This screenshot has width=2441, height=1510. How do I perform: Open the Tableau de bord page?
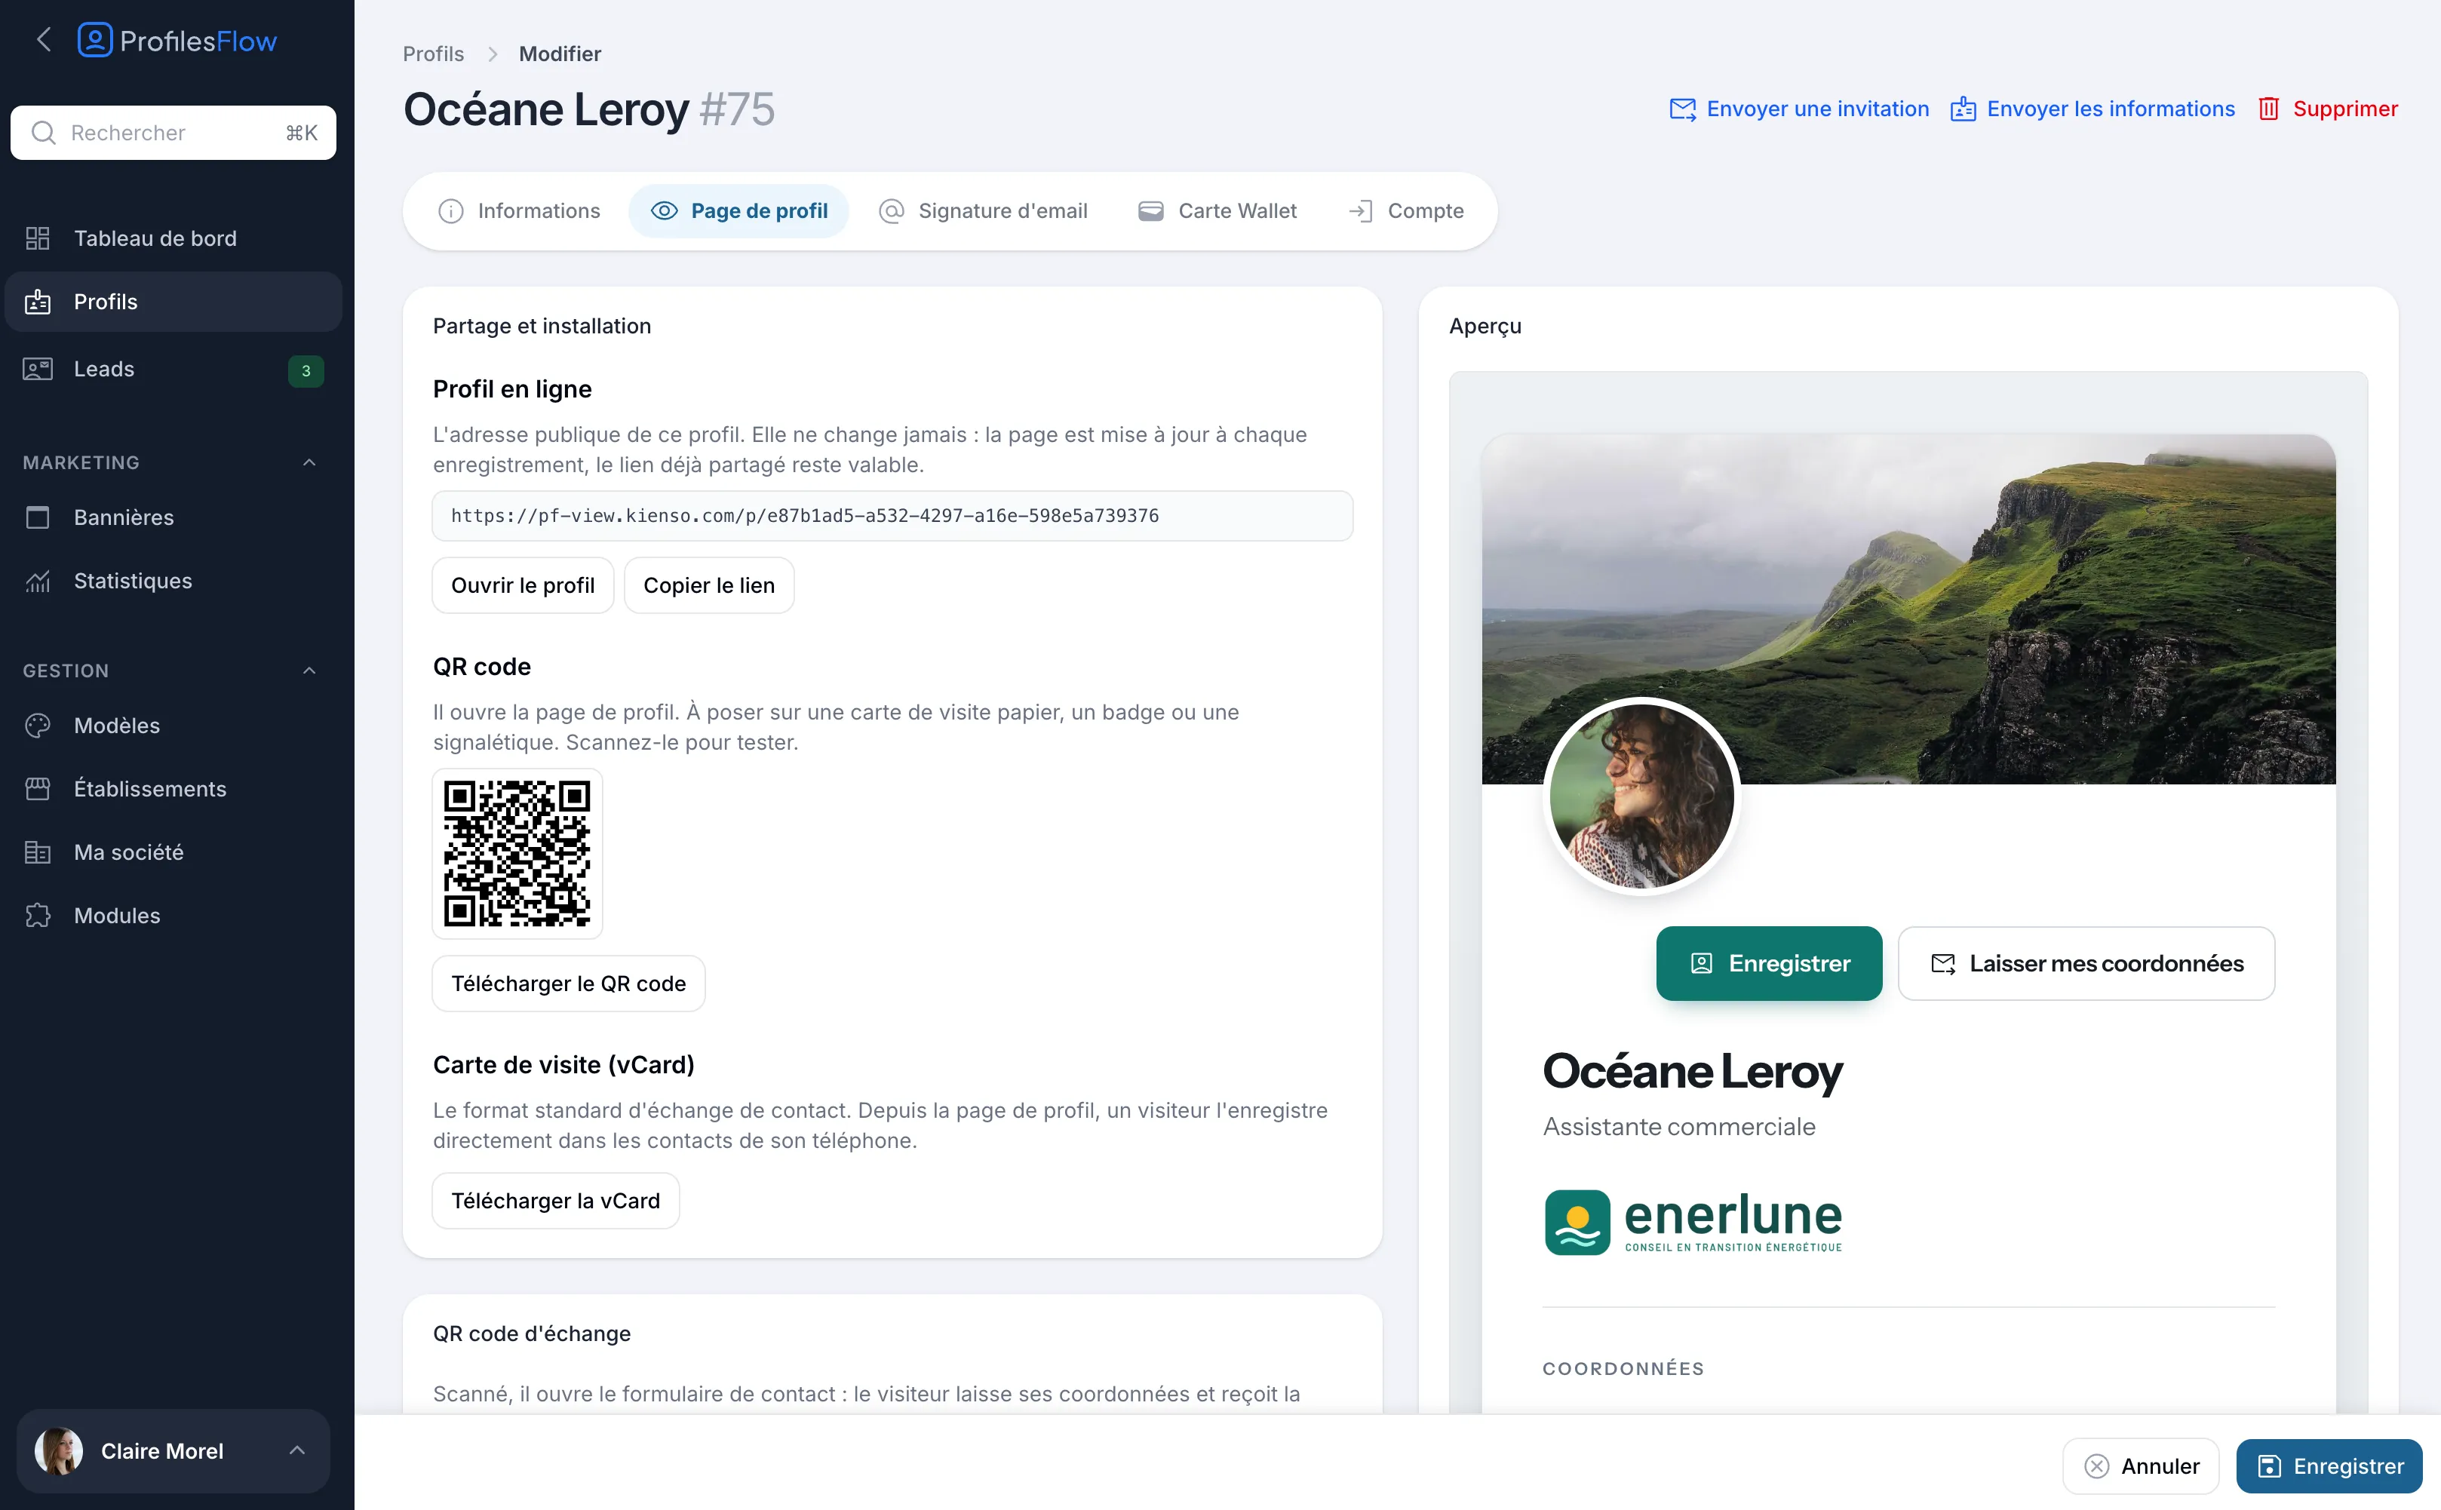[173, 238]
